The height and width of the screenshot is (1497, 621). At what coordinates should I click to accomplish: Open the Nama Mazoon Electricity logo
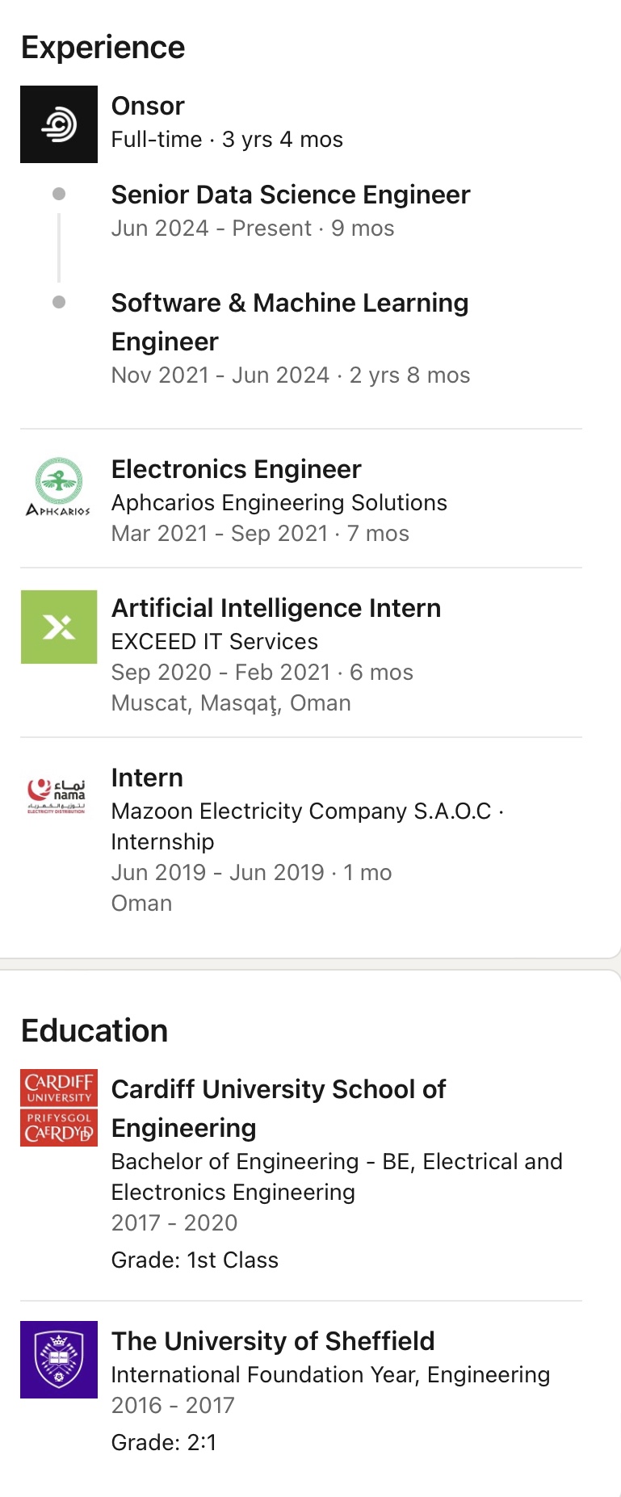(x=57, y=795)
